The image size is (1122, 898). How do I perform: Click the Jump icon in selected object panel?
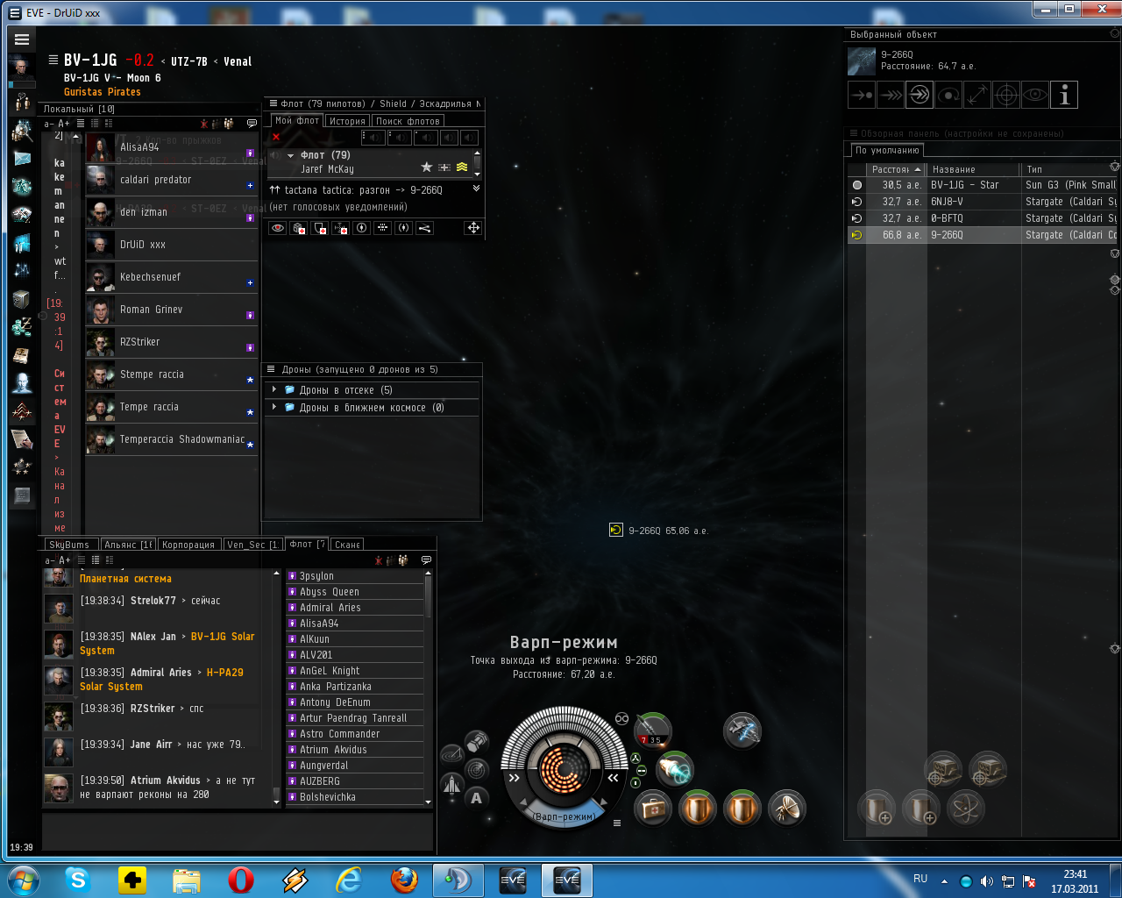tap(920, 95)
